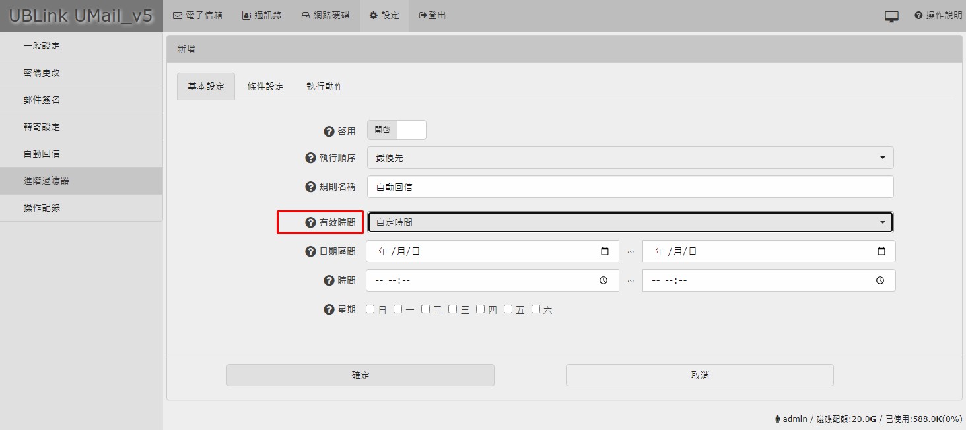Toggle the 啟用 on/off switch
The image size is (966, 430).
(396, 130)
